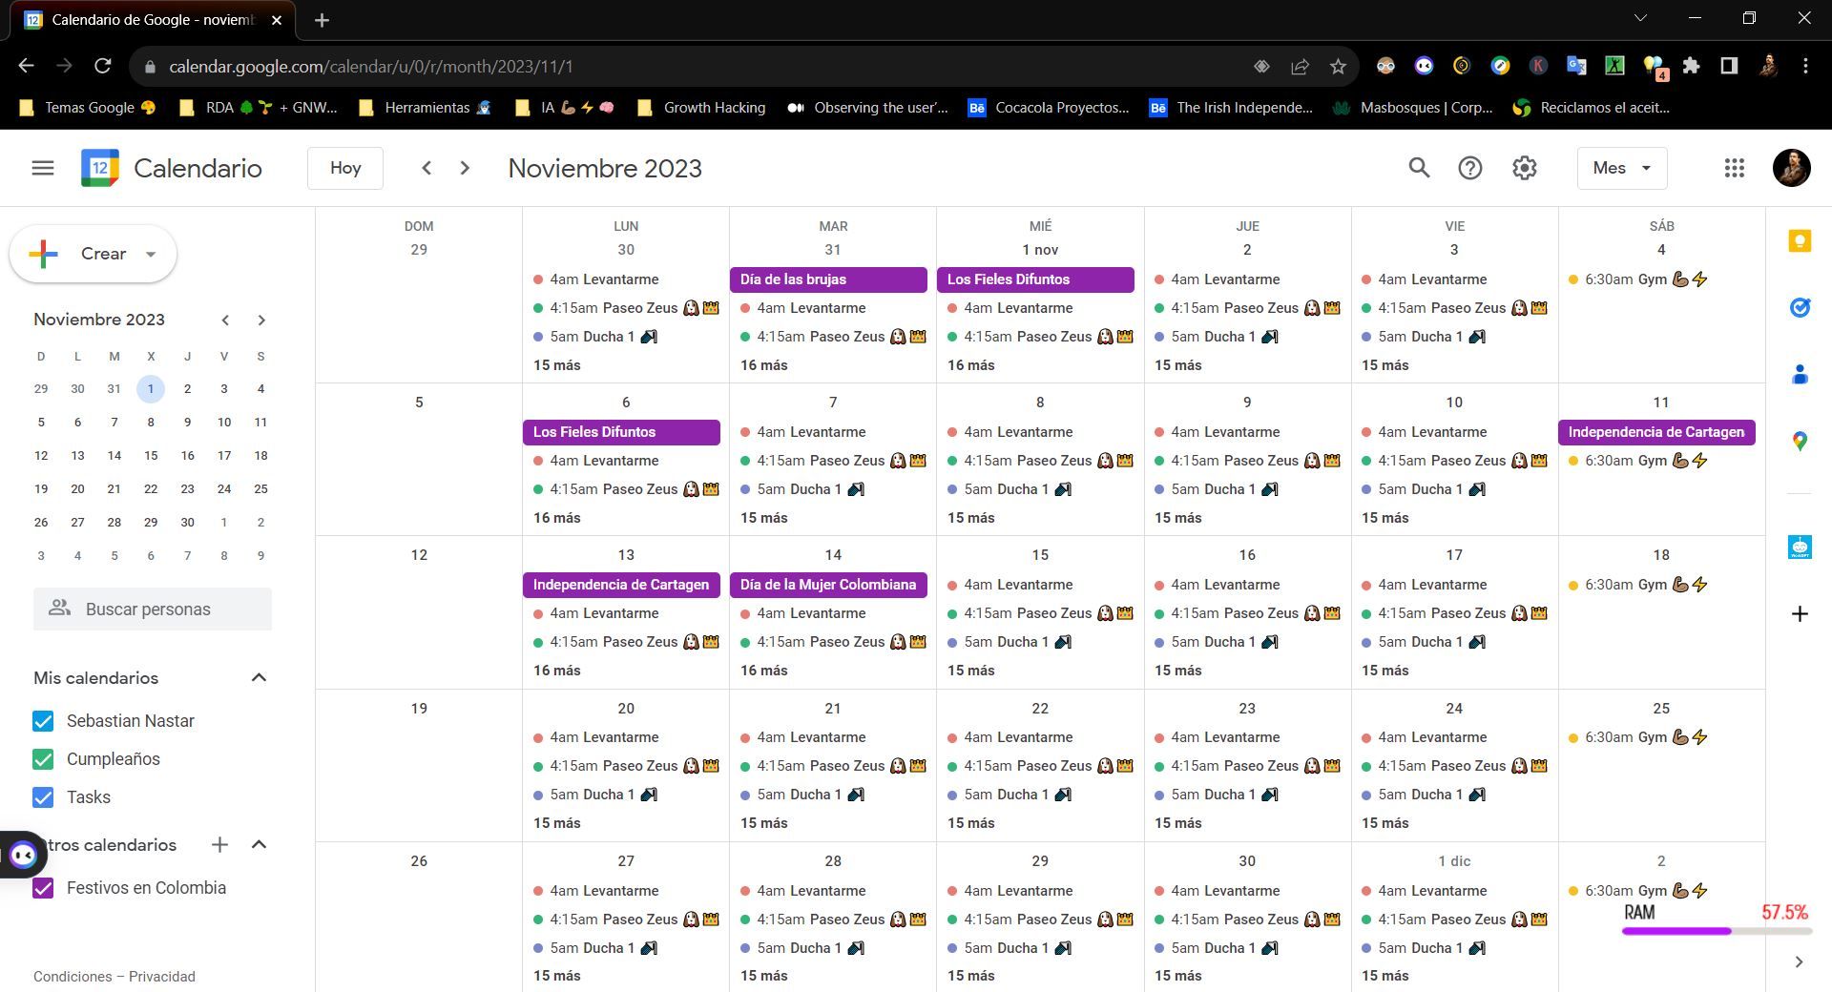The height and width of the screenshot is (992, 1832).
Task: Bookmark this page with the star icon
Action: [x=1338, y=66]
